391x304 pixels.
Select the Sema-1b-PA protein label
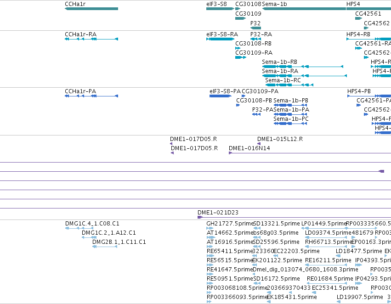click(291, 110)
